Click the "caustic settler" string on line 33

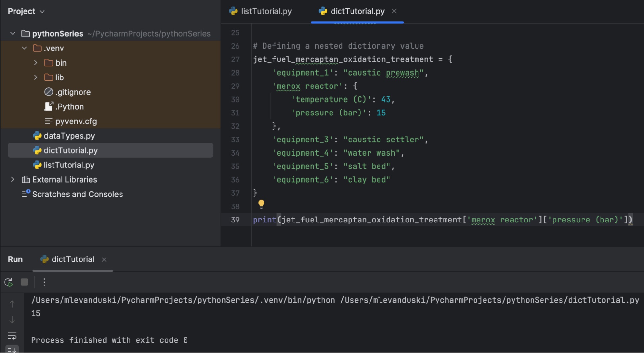[x=383, y=140]
